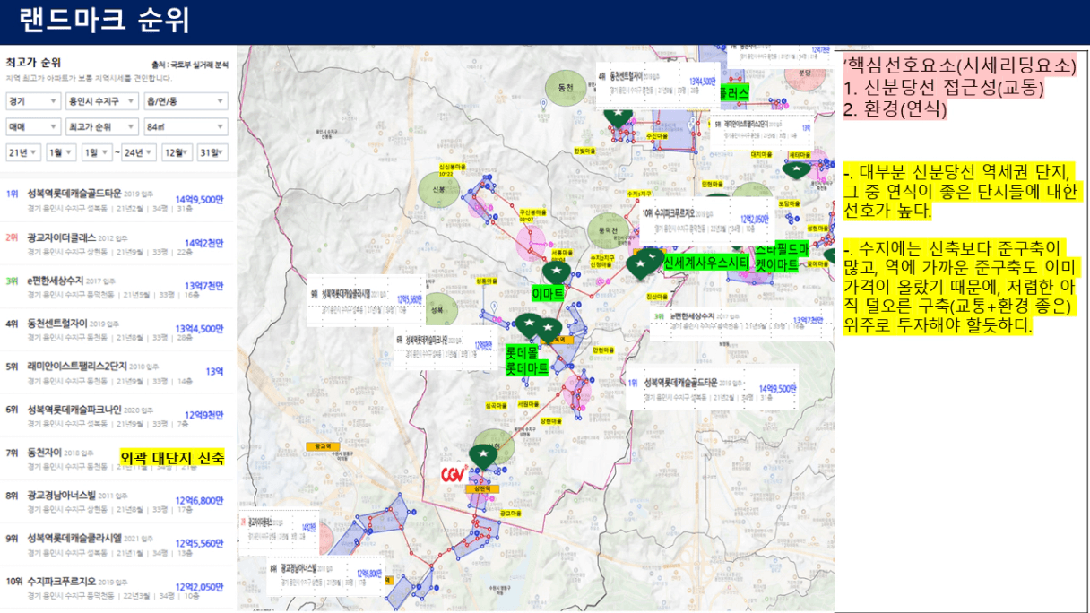Click the green 롯데몰 label on the map
The width and height of the screenshot is (1090, 613).
pyautogui.click(x=522, y=353)
